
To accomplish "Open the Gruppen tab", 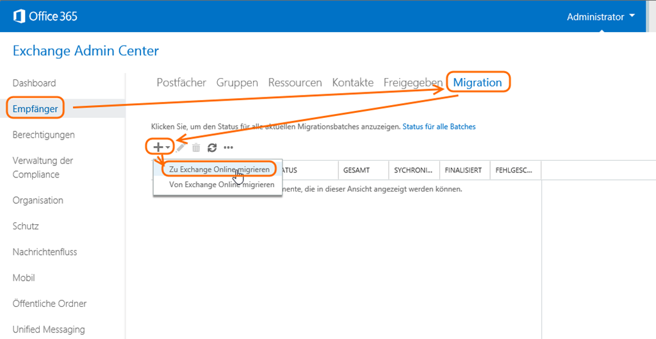I will 237,83.
